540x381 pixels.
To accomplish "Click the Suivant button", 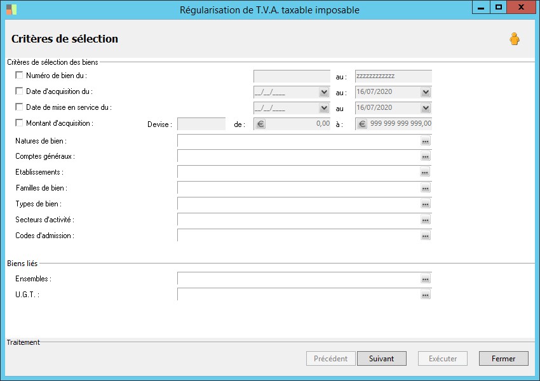I will pyautogui.click(x=381, y=359).
